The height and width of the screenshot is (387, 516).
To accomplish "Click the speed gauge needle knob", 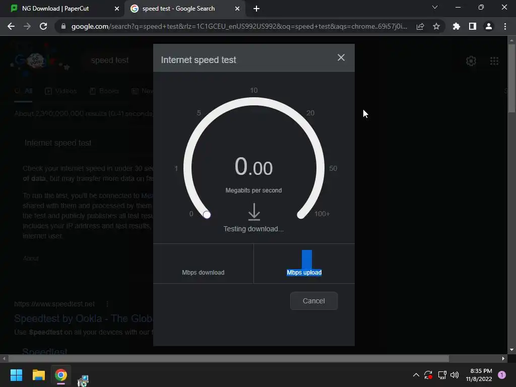I will tap(207, 215).
